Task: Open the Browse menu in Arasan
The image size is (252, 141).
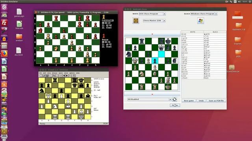Action: [55, 73]
